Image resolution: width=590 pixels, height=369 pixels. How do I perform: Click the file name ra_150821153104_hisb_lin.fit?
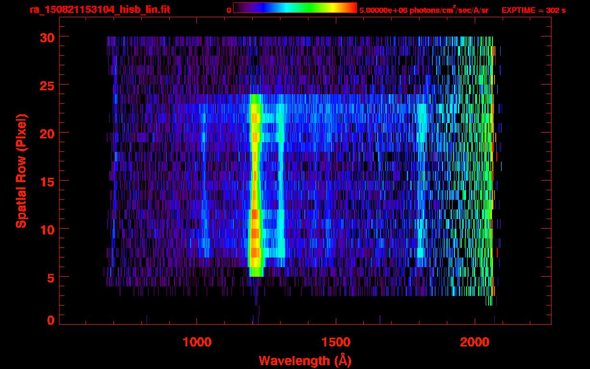99,10
